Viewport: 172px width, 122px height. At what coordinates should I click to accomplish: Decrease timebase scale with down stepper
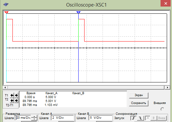(x=34, y=119)
